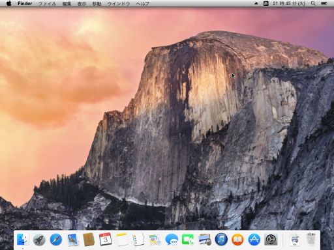
Task: Open the Notes app in the Dock
Action: [x=122, y=240]
